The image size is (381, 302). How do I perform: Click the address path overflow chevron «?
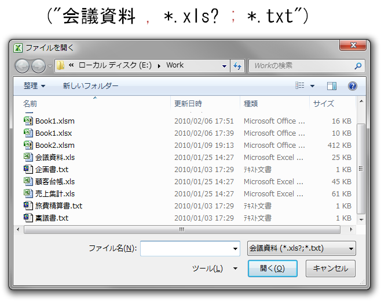[x=71, y=65]
